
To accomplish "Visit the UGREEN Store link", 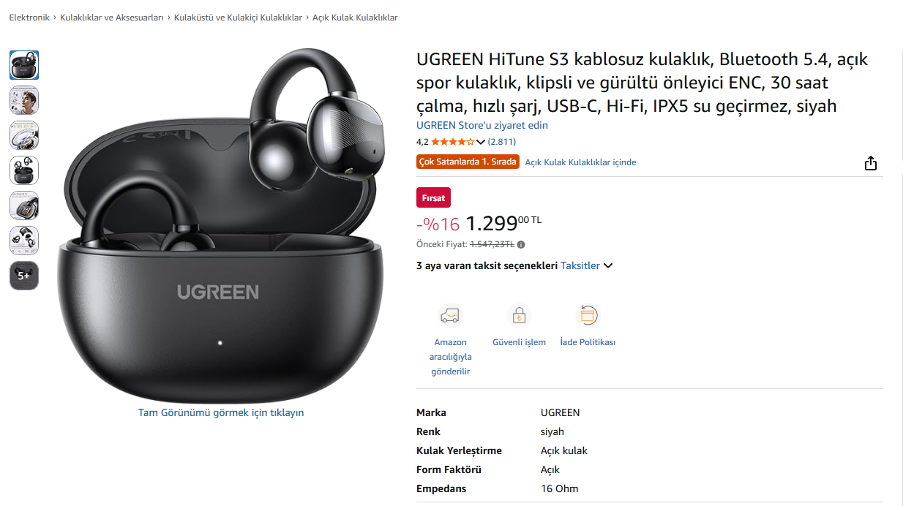I will point(482,125).
